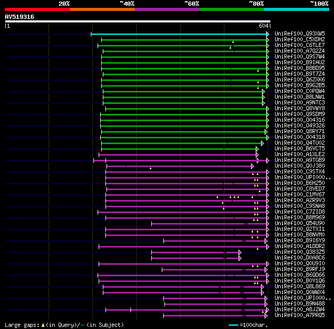Select the UniRef100_Q8VWY8 label
Screen dimensions: 334x329
[x=300, y=109]
